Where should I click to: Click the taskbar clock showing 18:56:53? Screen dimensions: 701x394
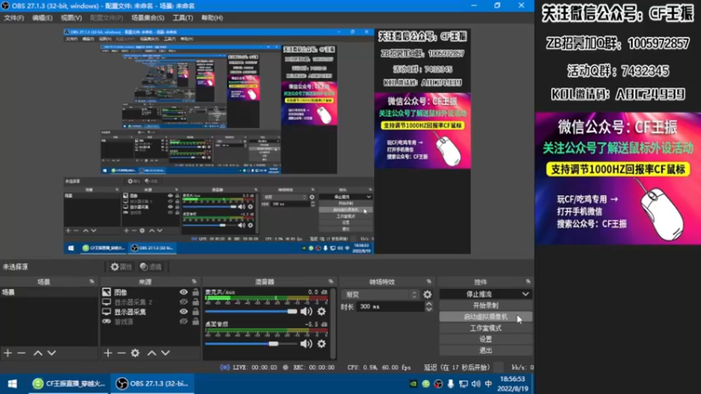click(513, 383)
